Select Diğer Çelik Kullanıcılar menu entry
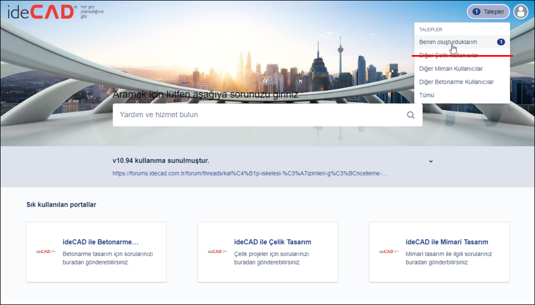The image size is (535, 305). click(462, 55)
